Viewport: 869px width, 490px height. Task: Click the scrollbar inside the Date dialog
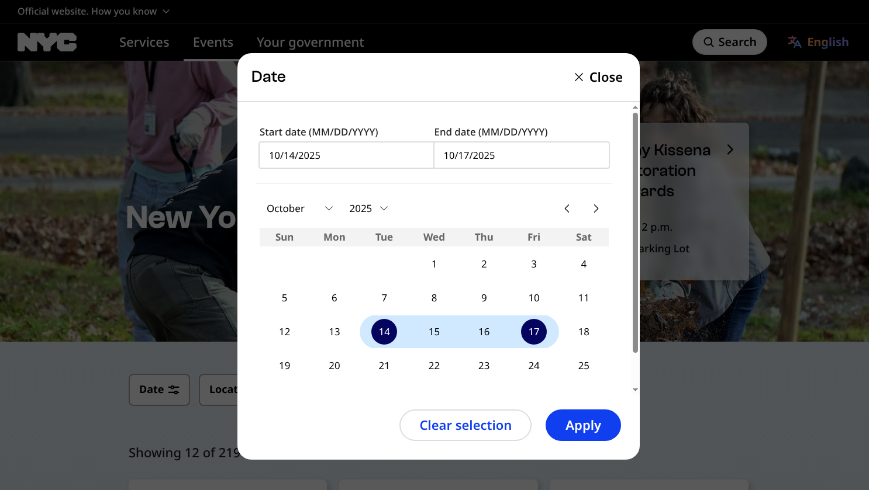coord(634,234)
